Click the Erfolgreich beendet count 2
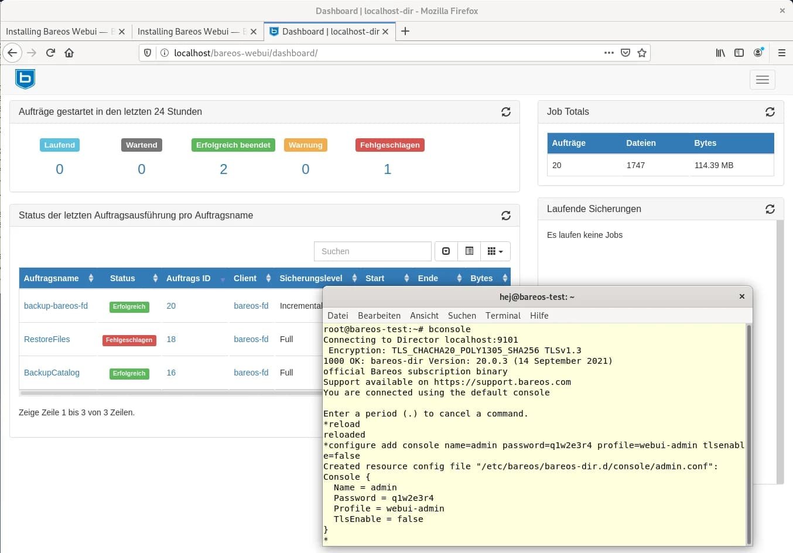Image resolution: width=793 pixels, height=553 pixels. [x=223, y=169]
